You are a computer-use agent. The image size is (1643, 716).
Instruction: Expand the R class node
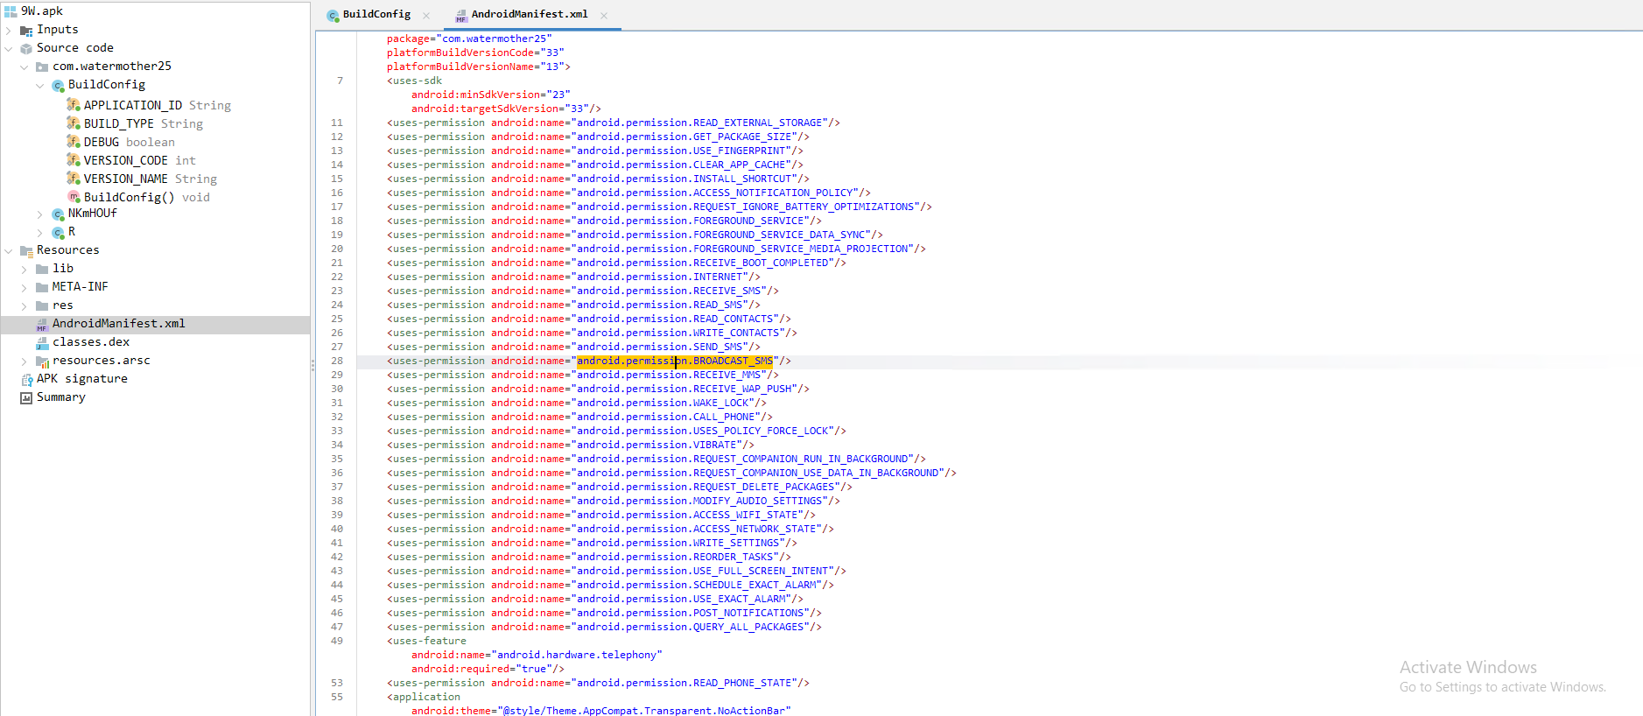(40, 233)
